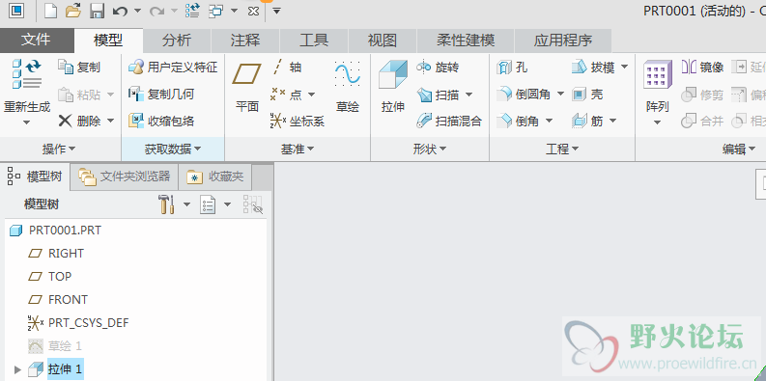Screen dimensions: 766x381
Task: Click the Close window icon in quick toolbar
Action: pos(253,11)
